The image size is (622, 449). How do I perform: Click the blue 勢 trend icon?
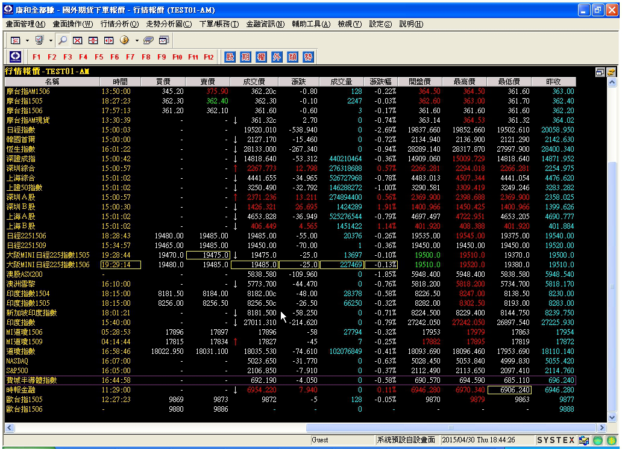click(x=308, y=57)
